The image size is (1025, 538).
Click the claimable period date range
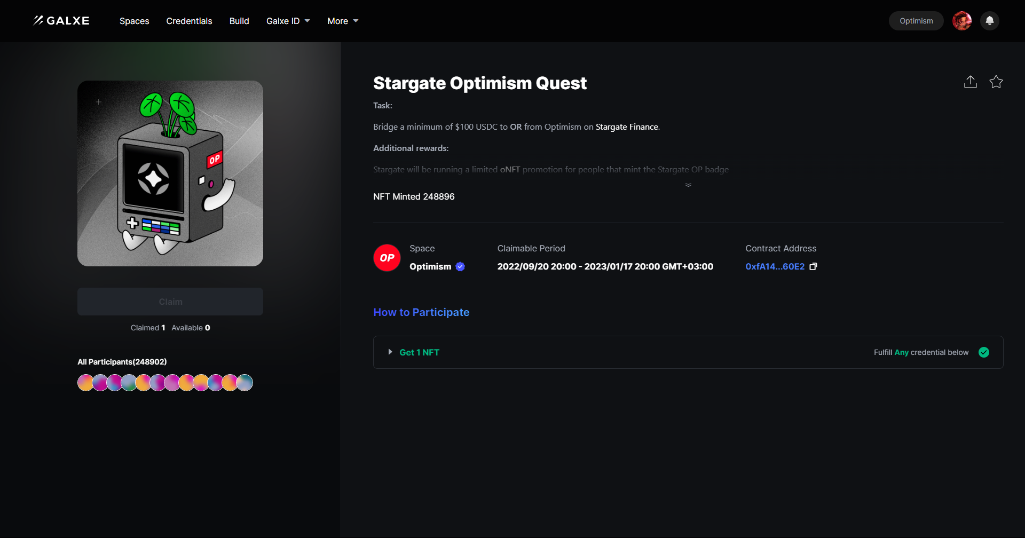pyautogui.click(x=605, y=266)
